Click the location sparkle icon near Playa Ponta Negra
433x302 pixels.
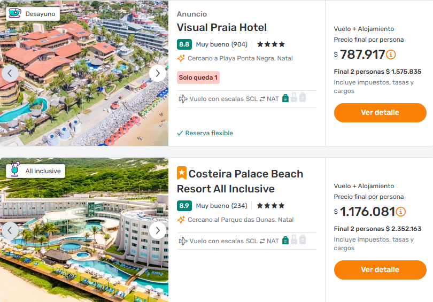pos(181,58)
